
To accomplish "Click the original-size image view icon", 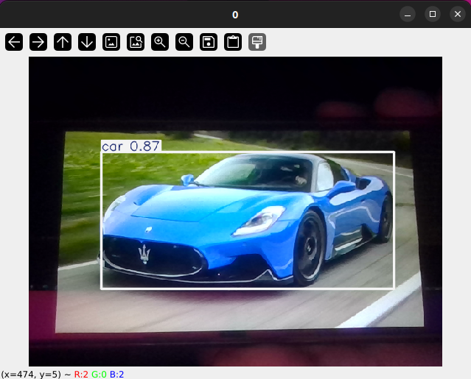I will [111, 42].
